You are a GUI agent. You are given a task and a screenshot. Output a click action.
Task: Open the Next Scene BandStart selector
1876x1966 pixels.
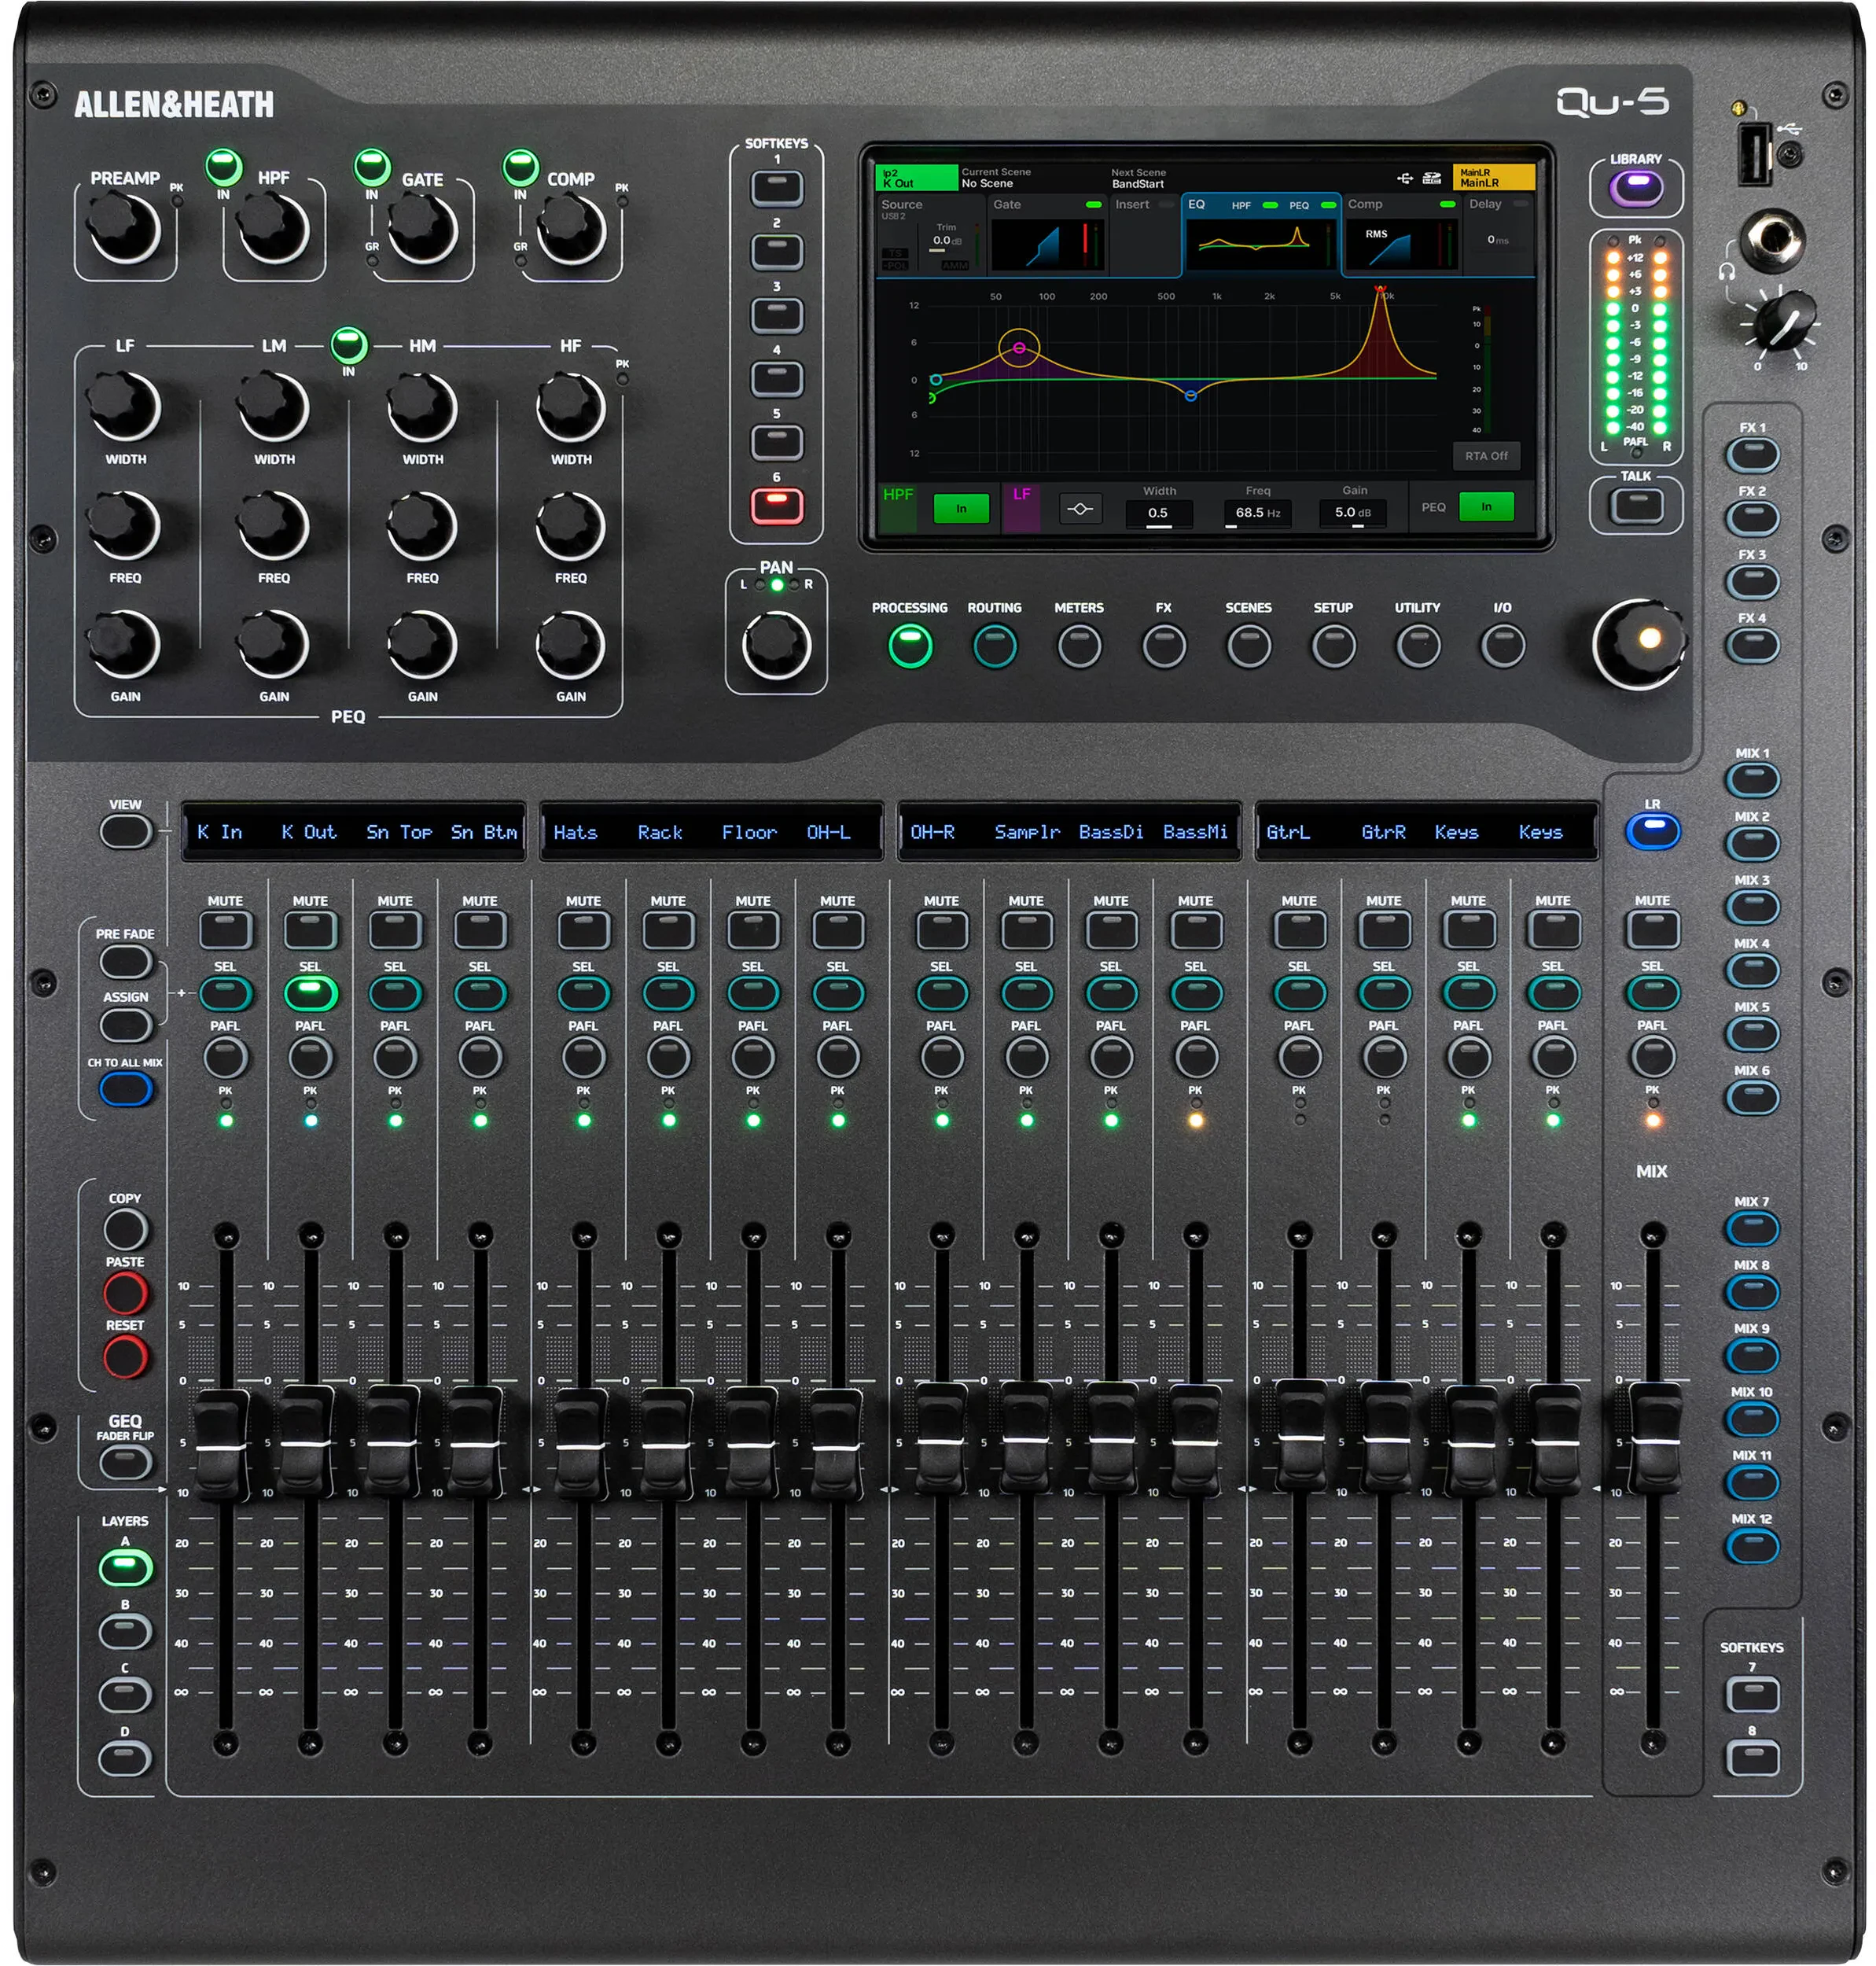pyautogui.click(x=1139, y=178)
